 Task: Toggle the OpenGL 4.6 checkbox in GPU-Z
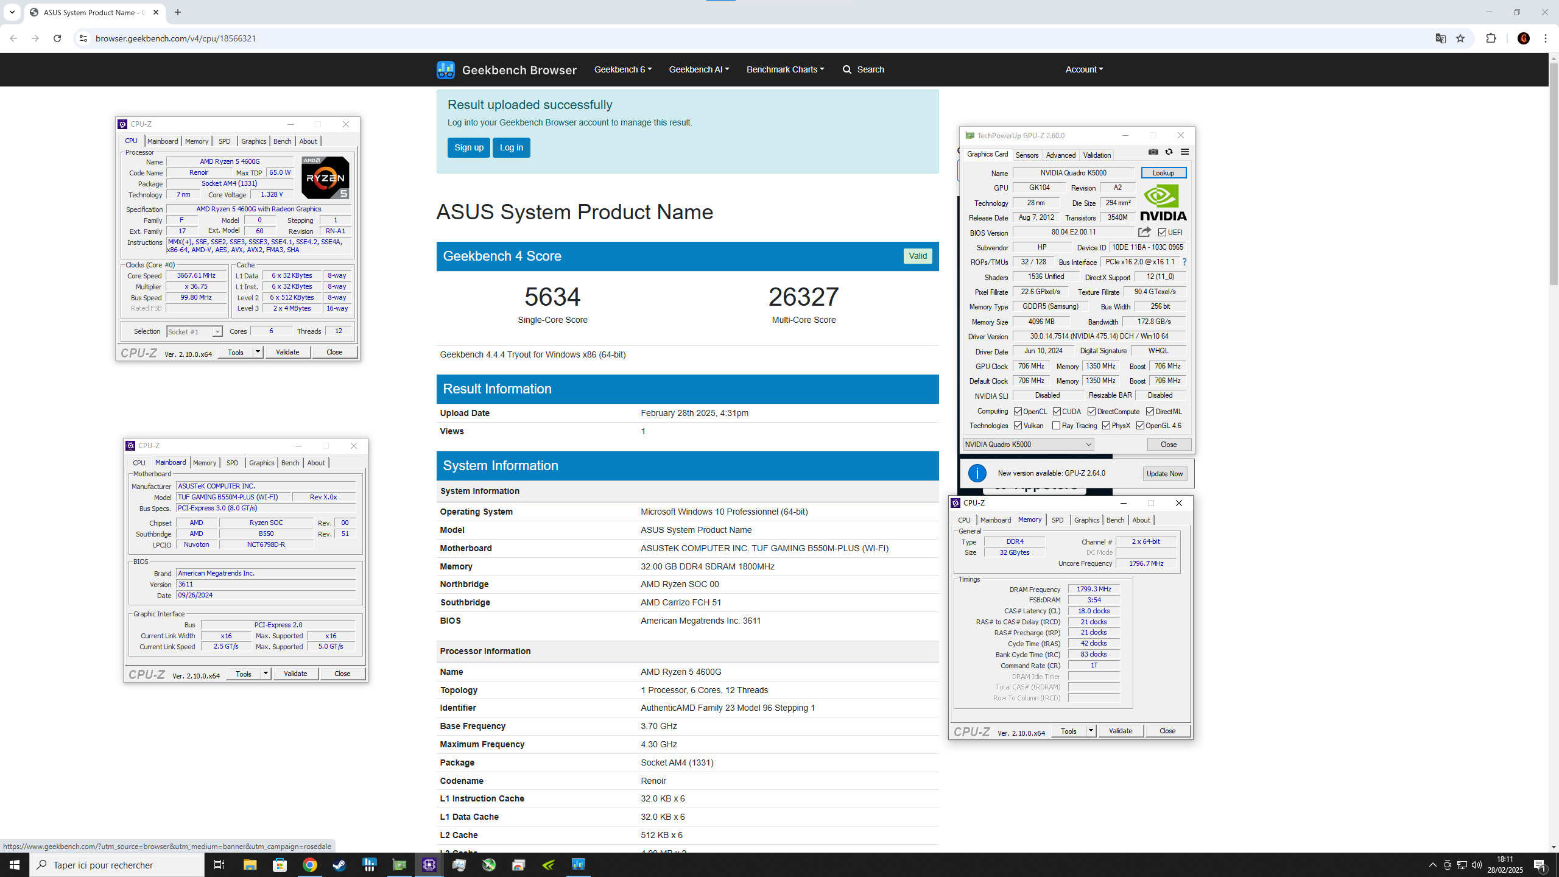click(1141, 426)
